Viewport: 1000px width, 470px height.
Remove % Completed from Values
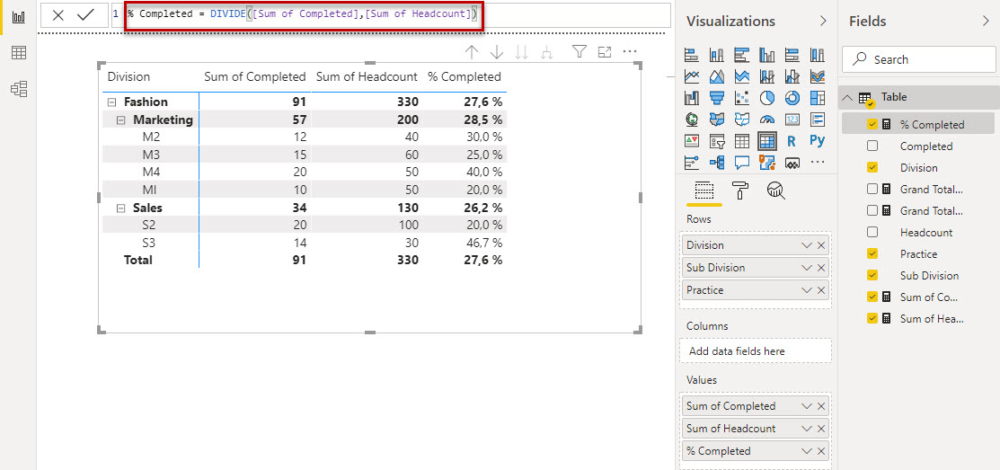[821, 451]
